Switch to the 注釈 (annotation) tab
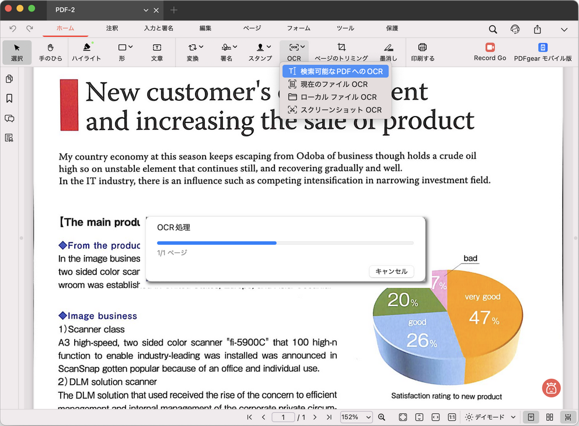Viewport: 579px width, 426px height. tap(112, 28)
